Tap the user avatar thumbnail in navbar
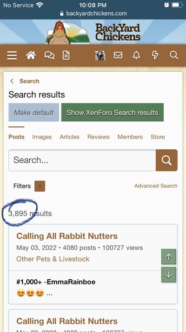The height and width of the screenshot is (332, 186). coord(100,55)
